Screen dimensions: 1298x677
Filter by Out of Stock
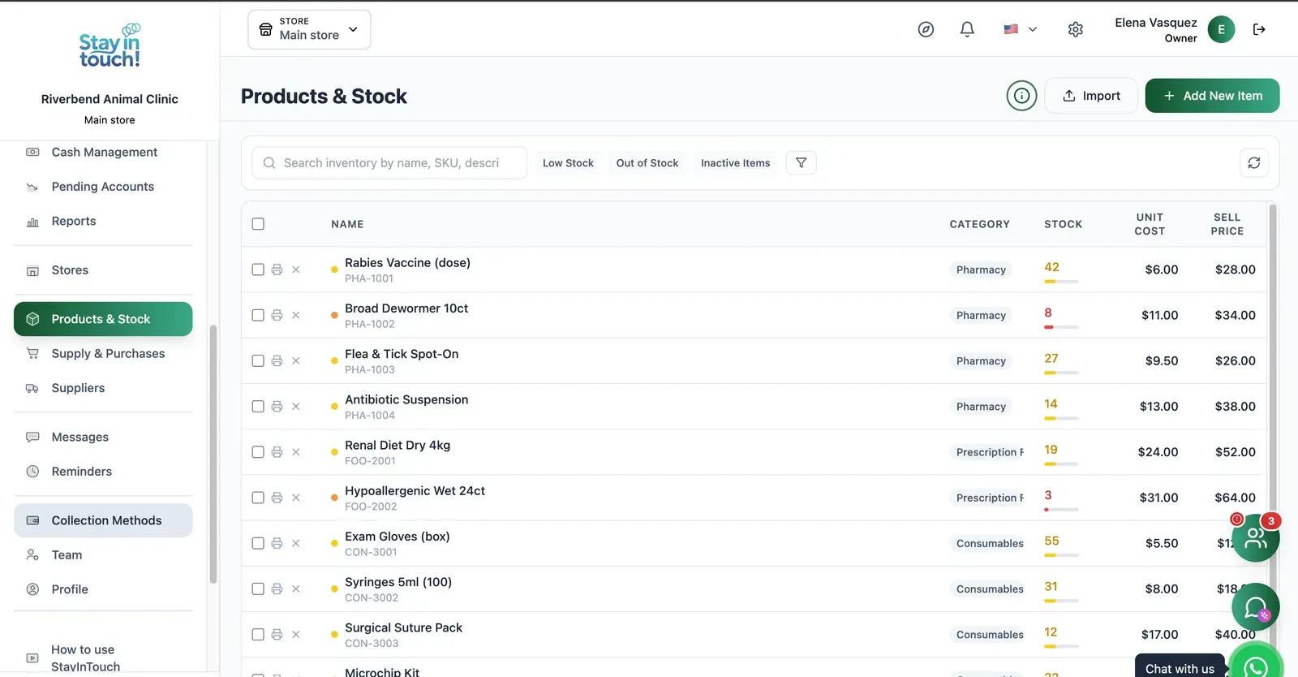[x=647, y=163]
